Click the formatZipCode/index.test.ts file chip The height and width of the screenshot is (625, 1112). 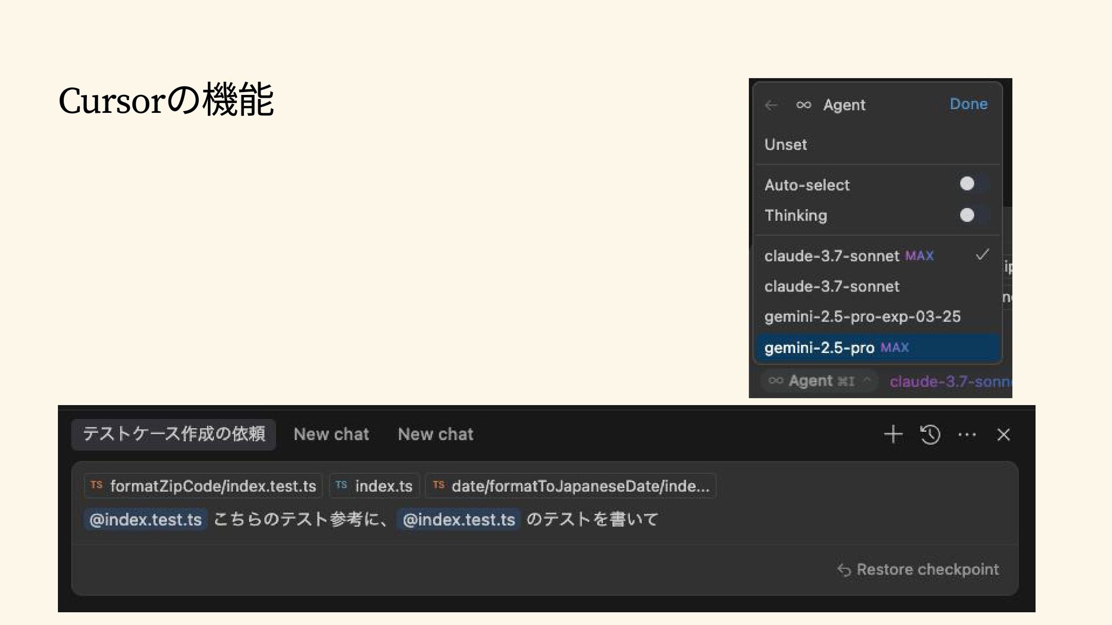click(203, 486)
